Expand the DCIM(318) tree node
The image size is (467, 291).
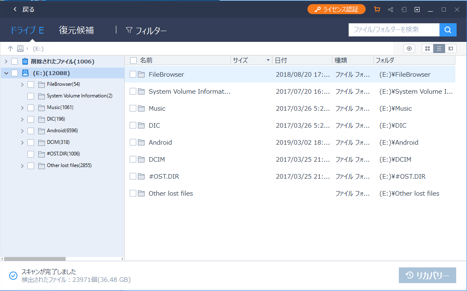(22, 142)
